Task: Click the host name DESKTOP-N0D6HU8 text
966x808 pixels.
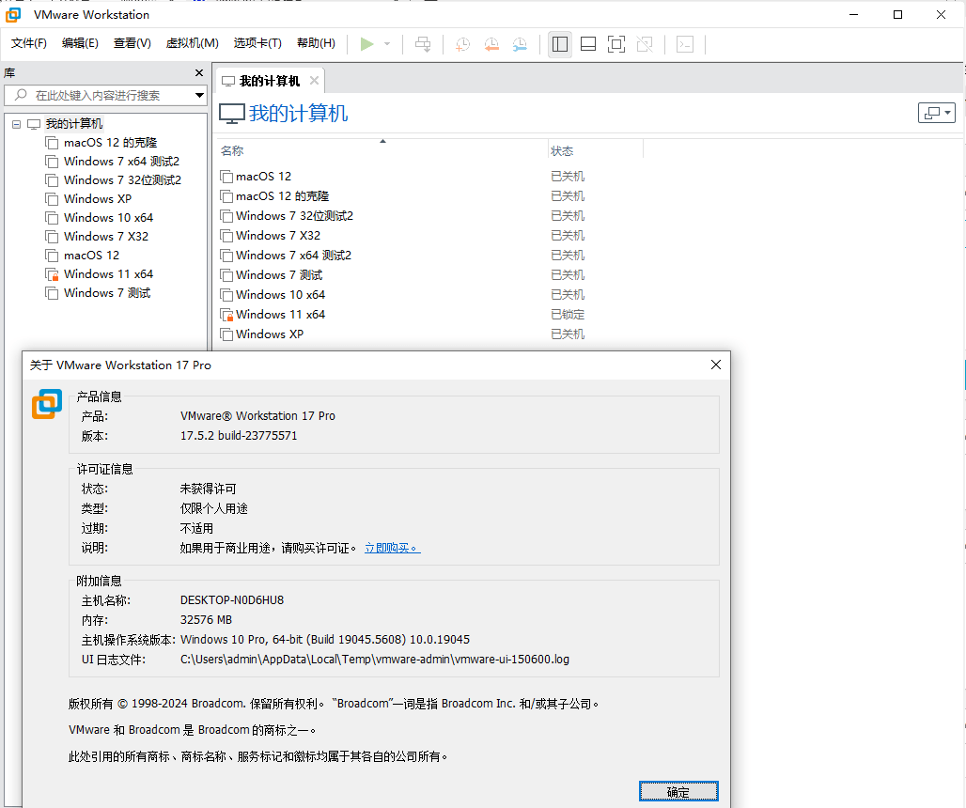Action: (232, 600)
